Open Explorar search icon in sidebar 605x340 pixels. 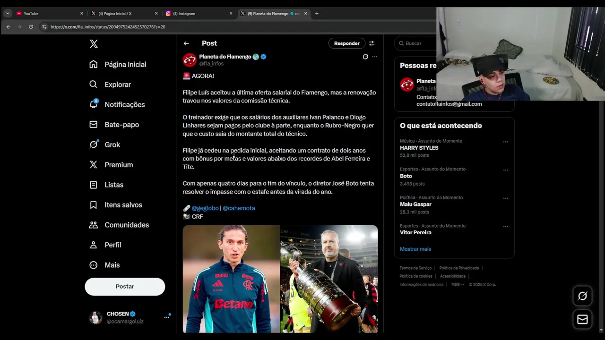[x=94, y=85]
